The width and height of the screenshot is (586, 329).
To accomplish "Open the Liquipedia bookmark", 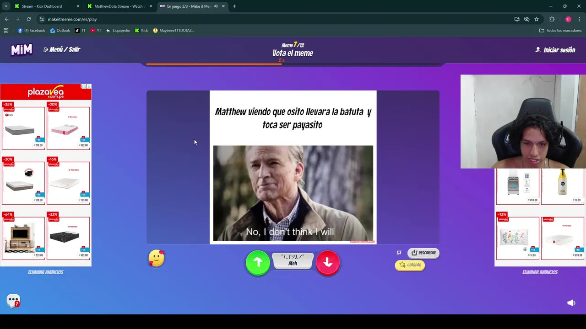I will [x=118, y=31].
